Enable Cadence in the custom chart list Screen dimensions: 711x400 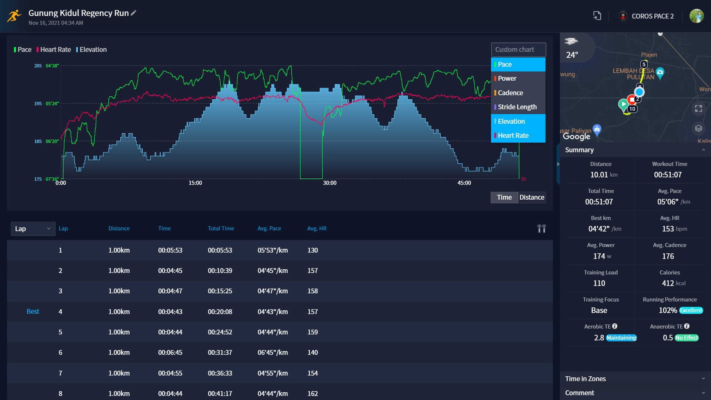[518, 93]
